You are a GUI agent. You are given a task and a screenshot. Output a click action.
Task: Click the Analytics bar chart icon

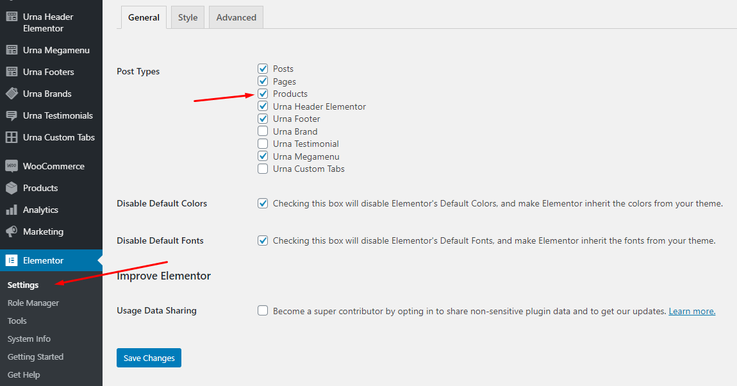coord(12,210)
